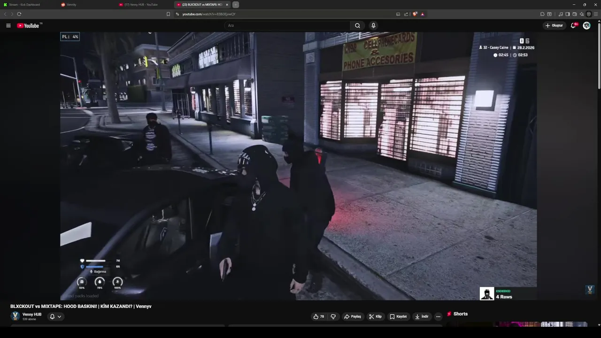Open Brave Rewards triangle icon
The height and width of the screenshot is (338, 601).
click(422, 14)
